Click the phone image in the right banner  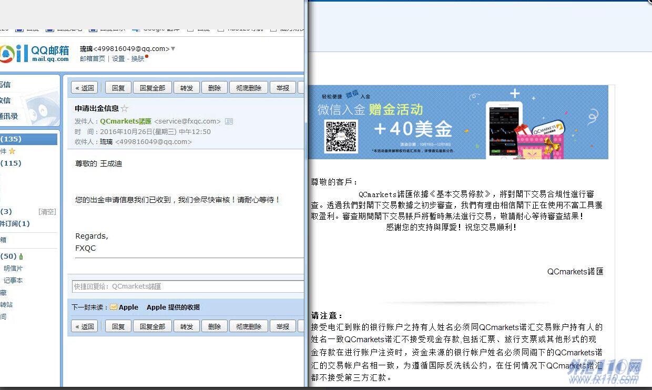[x=503, y=130]
